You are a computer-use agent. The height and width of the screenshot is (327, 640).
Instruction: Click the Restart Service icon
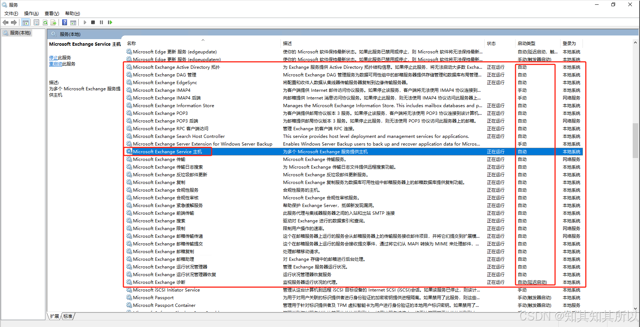coord(110,22)
